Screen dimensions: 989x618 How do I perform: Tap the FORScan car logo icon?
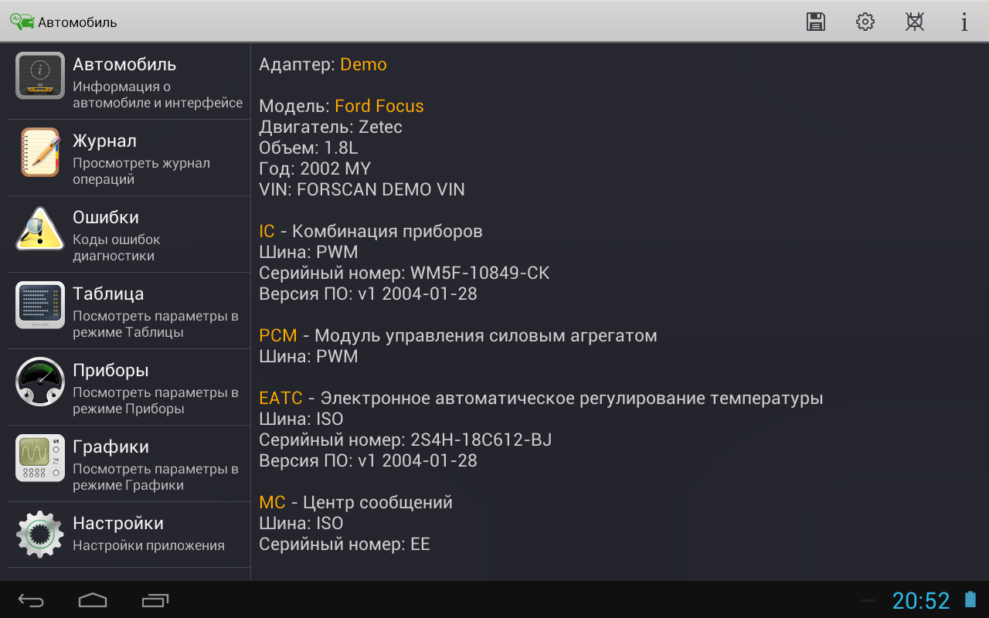point(22,22)
